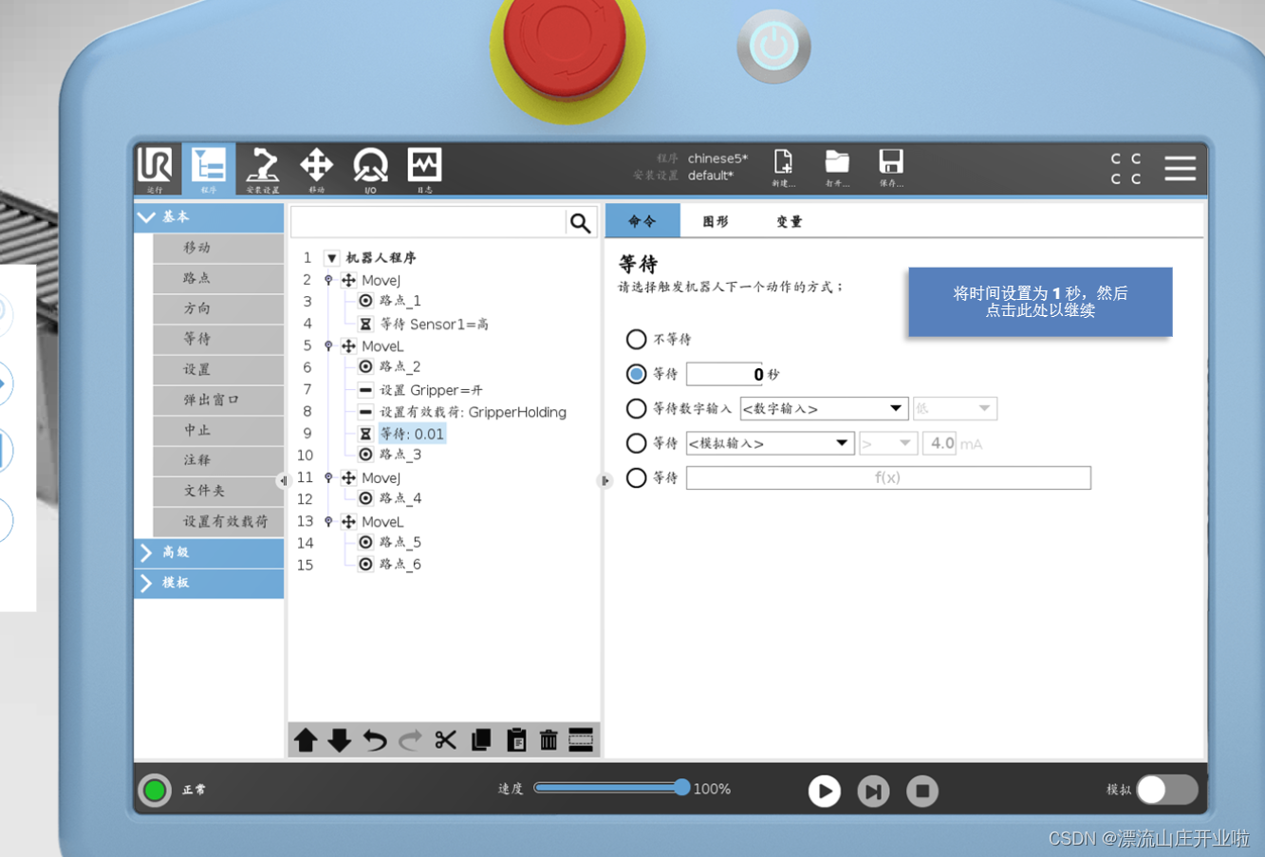This screenshot has height=857, width=1265.
Task: Open the hamburger menu
Action: [1180, 168]
